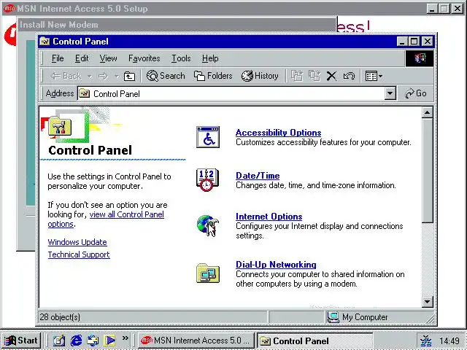Image resolution: width=467 pixels, height=350 pixels.
Task: Click the Install New Modem title bar
Action: coord(177,25)
